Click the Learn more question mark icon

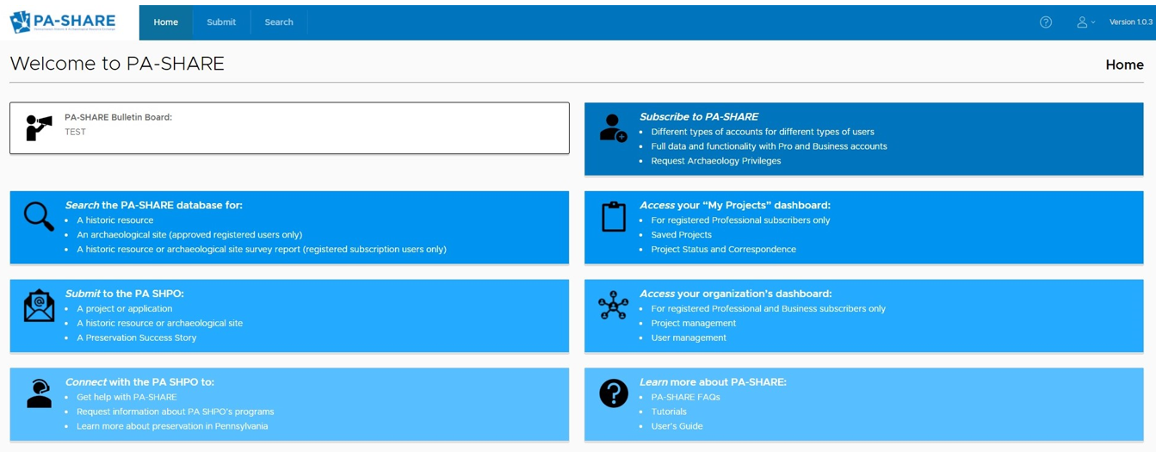point(613,393)
